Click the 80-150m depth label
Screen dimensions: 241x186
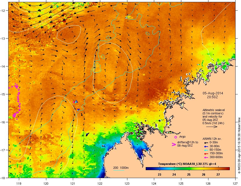pyautogui.click(x=215, y=150)
